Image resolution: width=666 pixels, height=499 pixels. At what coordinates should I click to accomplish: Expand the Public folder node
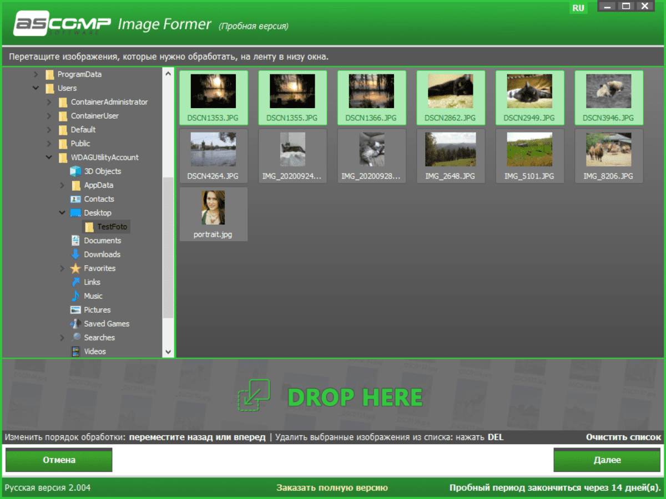coord(49,144)
